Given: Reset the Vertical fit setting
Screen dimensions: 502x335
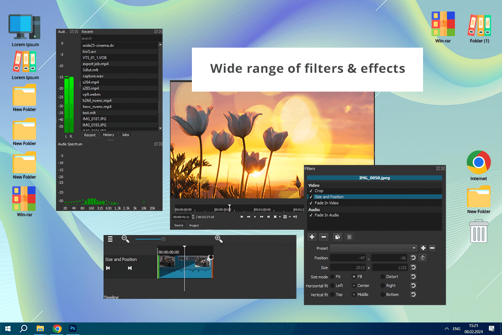Looking at the screenshot, I should [413, 295].
